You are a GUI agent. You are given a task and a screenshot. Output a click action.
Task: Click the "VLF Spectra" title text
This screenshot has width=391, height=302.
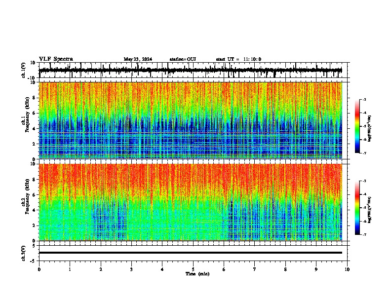coord(56,59)
